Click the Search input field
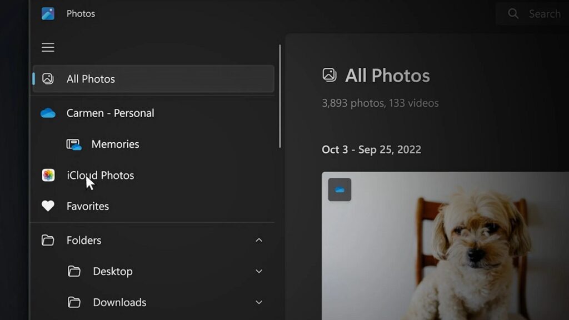This screenshot has height=320, width=569. 532,14
